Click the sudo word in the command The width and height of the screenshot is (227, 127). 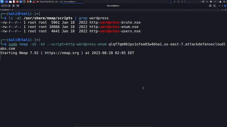click(x=13, y=44)
